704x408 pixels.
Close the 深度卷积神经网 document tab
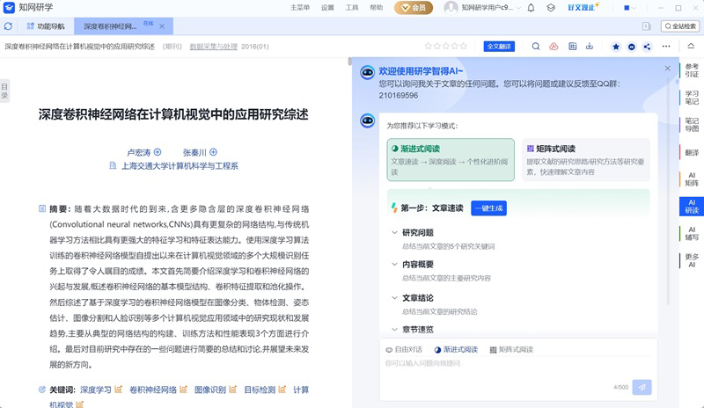pos(162,26)
